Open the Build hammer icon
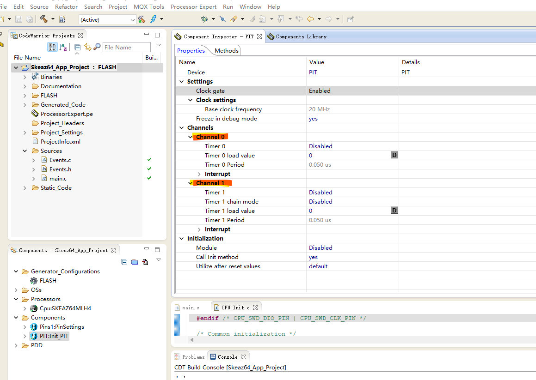 (45, 18)
